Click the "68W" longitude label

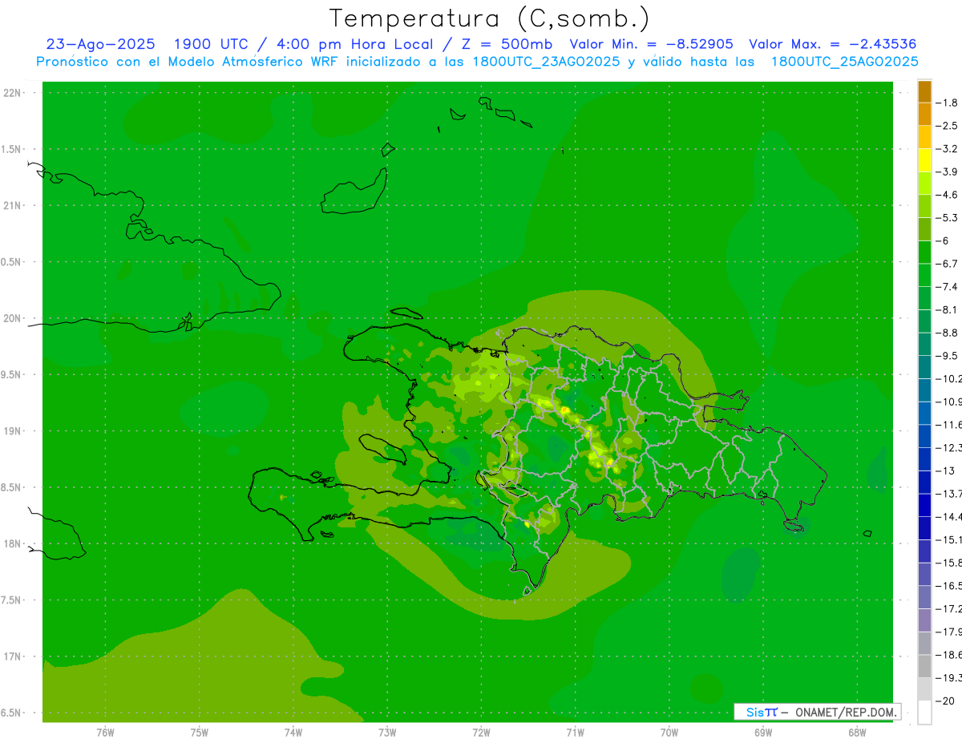857,733
